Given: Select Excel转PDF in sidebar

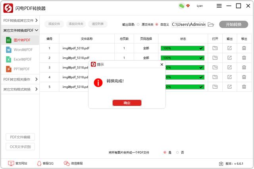Looking at the screenshot, I should [x=20, y=59].
